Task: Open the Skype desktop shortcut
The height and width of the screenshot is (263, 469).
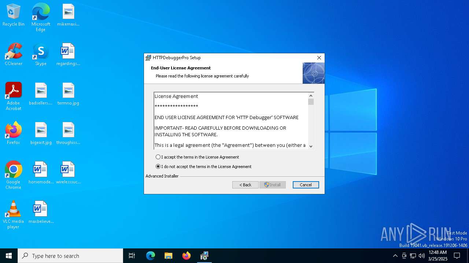Action: [x=41, y=55]
